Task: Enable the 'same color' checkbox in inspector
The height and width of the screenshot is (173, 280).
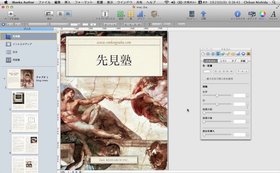Action: pyautogui.click(x=204, y=79)
